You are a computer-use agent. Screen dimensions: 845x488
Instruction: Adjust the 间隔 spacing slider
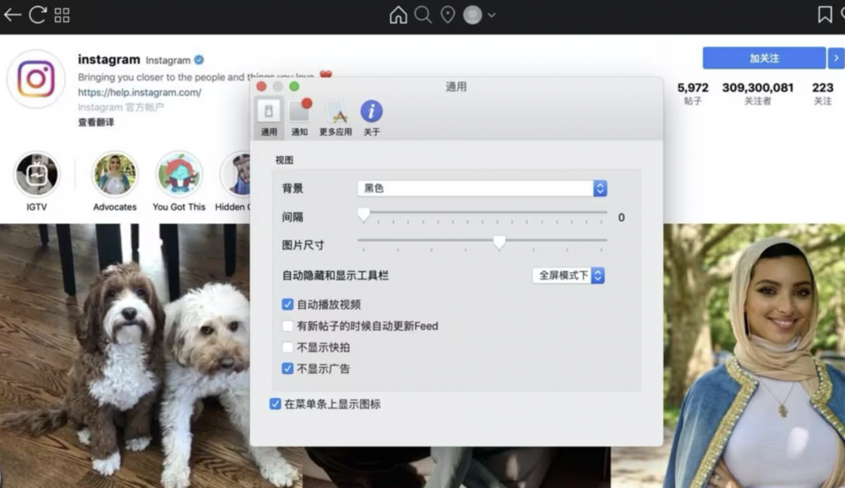tap(364, 214)
